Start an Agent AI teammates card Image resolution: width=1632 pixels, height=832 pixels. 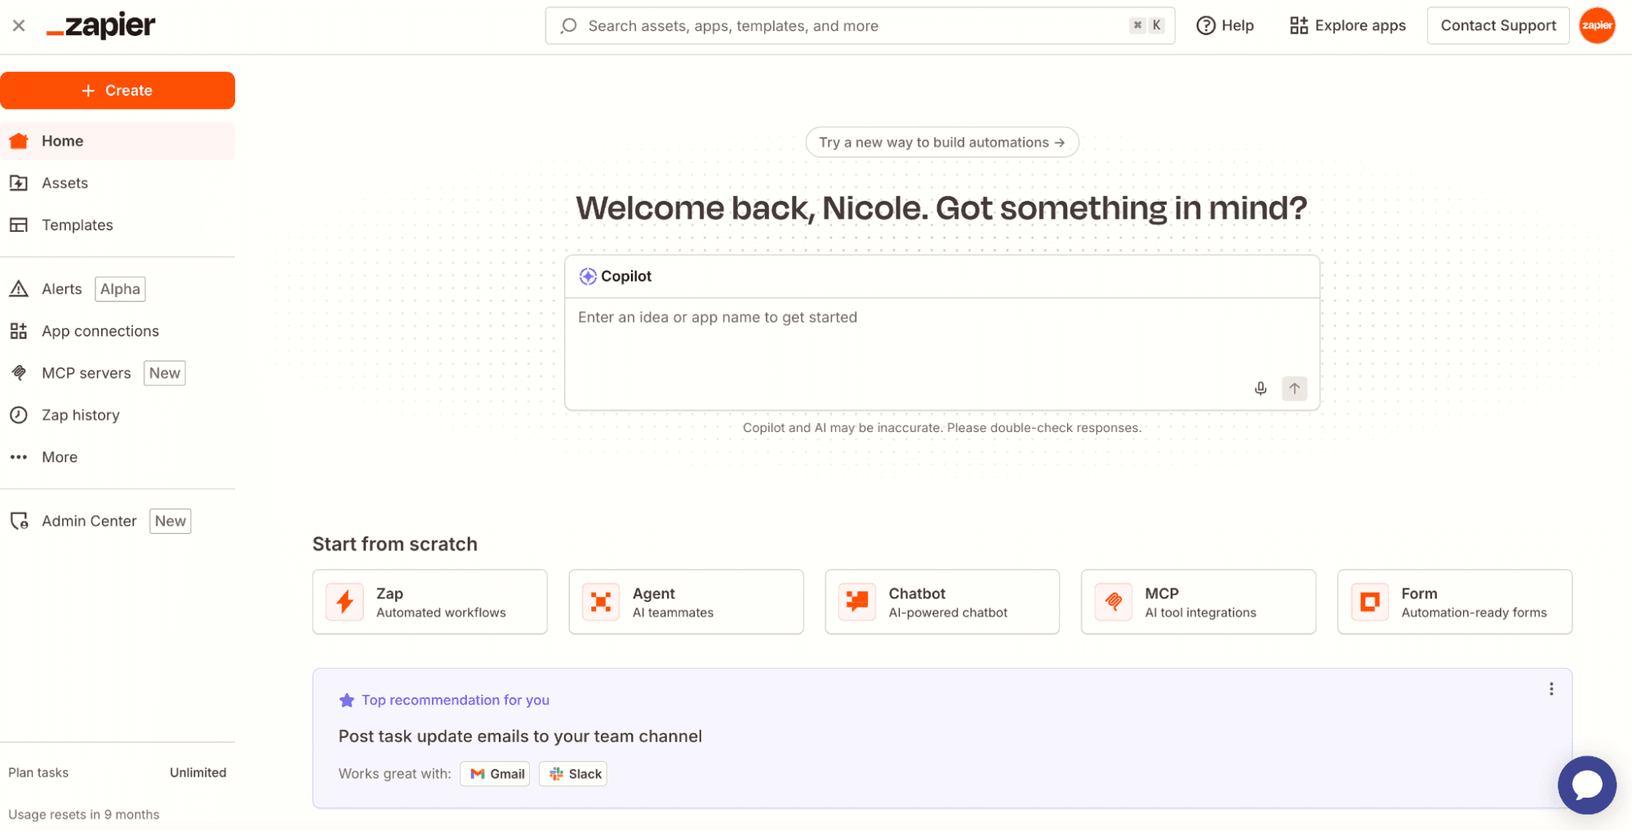686,602
